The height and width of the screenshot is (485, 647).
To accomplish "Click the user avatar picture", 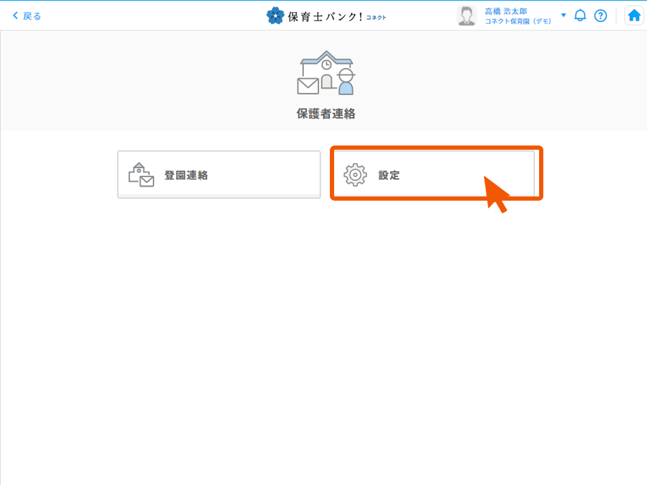I will tap(466, 16).
